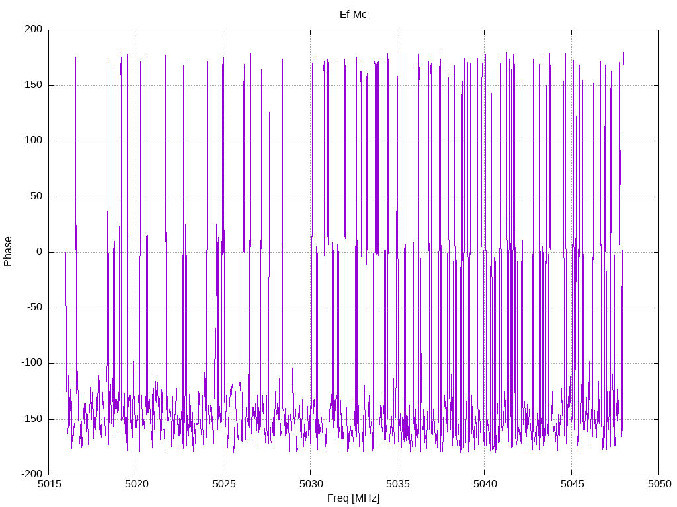
Task: Click the x-axis tick value "5045"
Action: [x=572, y=484]
